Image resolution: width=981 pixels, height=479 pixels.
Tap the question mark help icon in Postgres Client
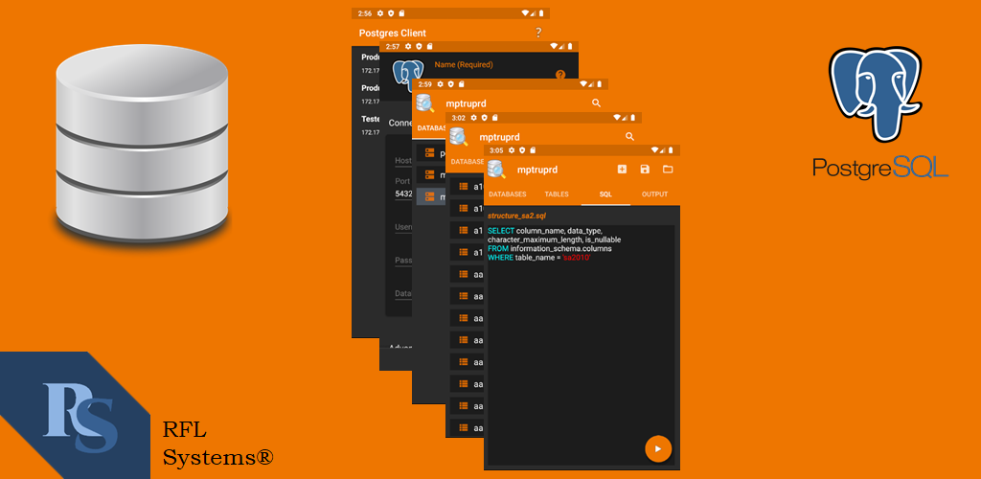(538, 33)
